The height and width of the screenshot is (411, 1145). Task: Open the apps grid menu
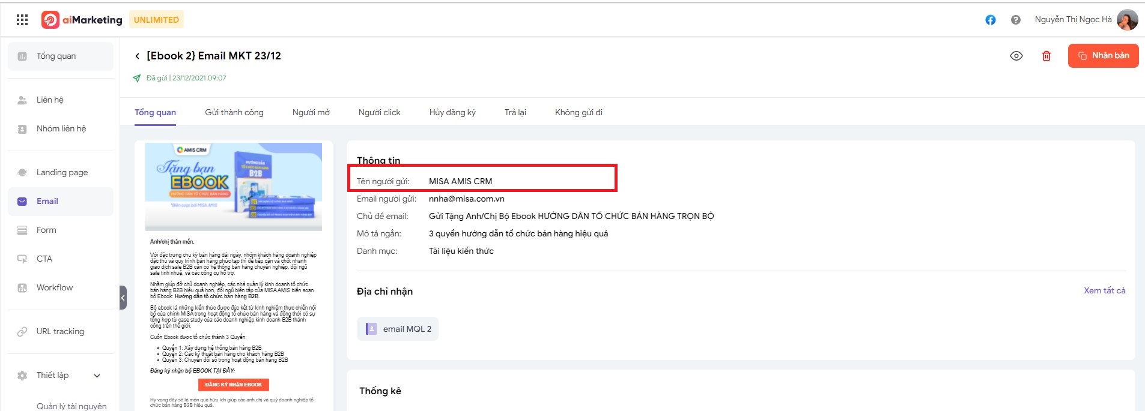(22, 20)
